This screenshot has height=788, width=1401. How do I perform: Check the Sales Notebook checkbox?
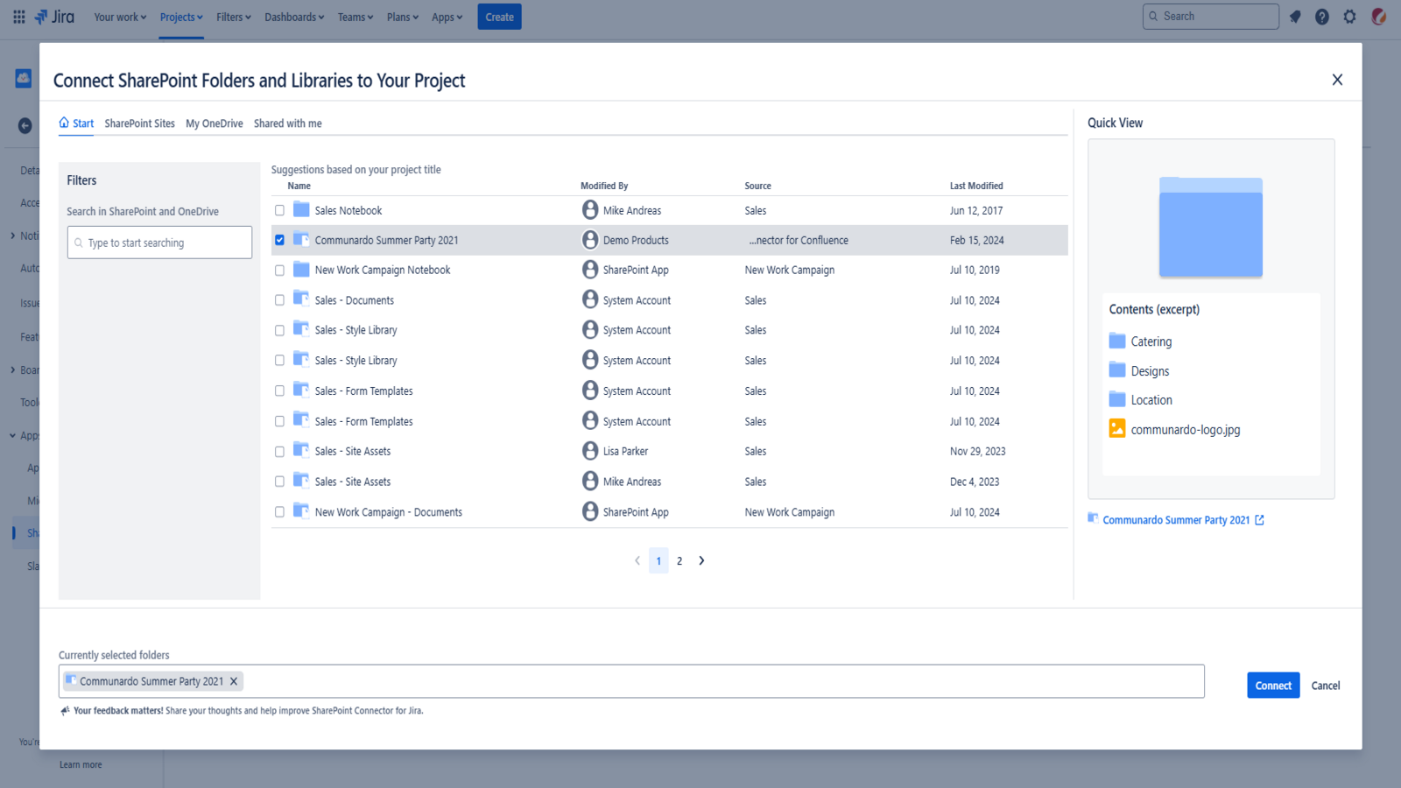coord(279,210)
